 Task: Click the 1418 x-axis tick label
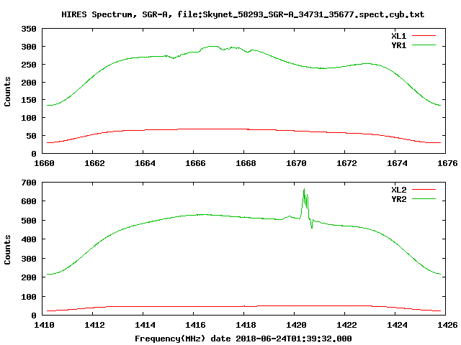pos(246,325)
